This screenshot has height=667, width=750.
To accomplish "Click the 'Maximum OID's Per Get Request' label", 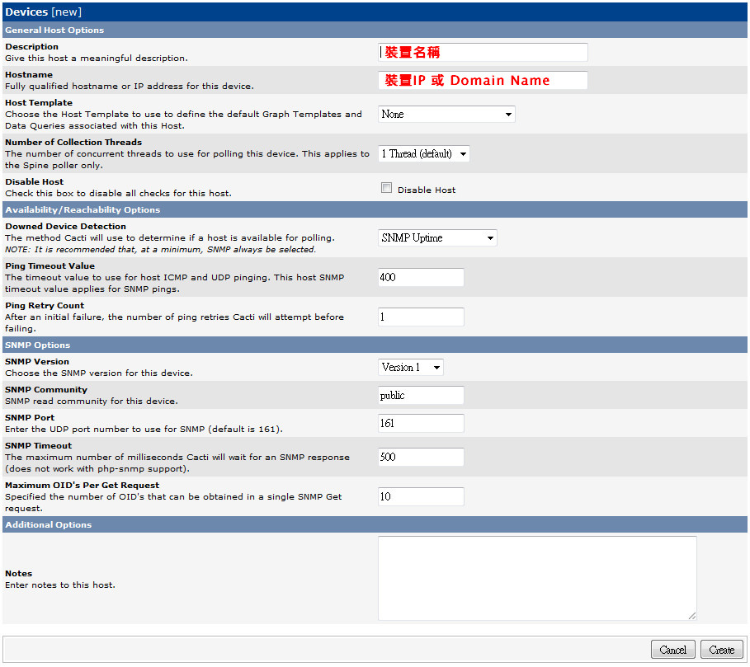I will pos(83,486).
